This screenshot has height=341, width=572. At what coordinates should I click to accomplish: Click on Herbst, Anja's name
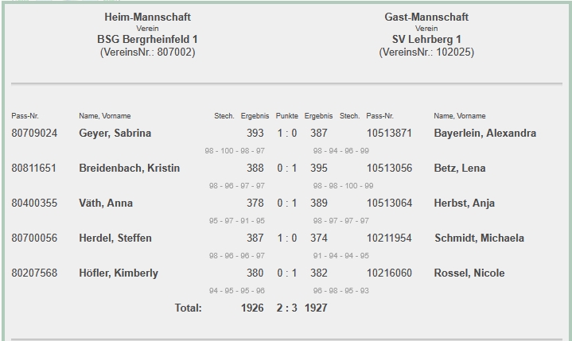(x=464, y=203)
